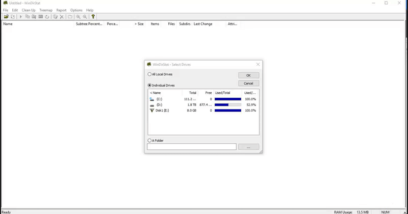The height and width of the screenshot is (214, 408).
Task: Select the A Folder option
Action: point(156,141)
